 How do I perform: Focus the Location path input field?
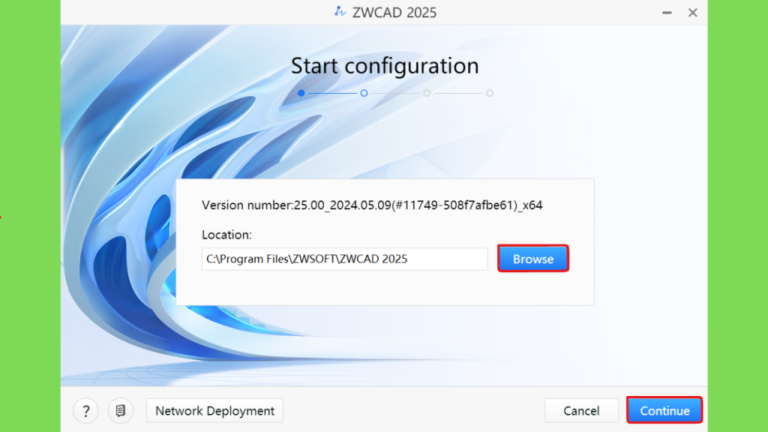pos(345,259)
